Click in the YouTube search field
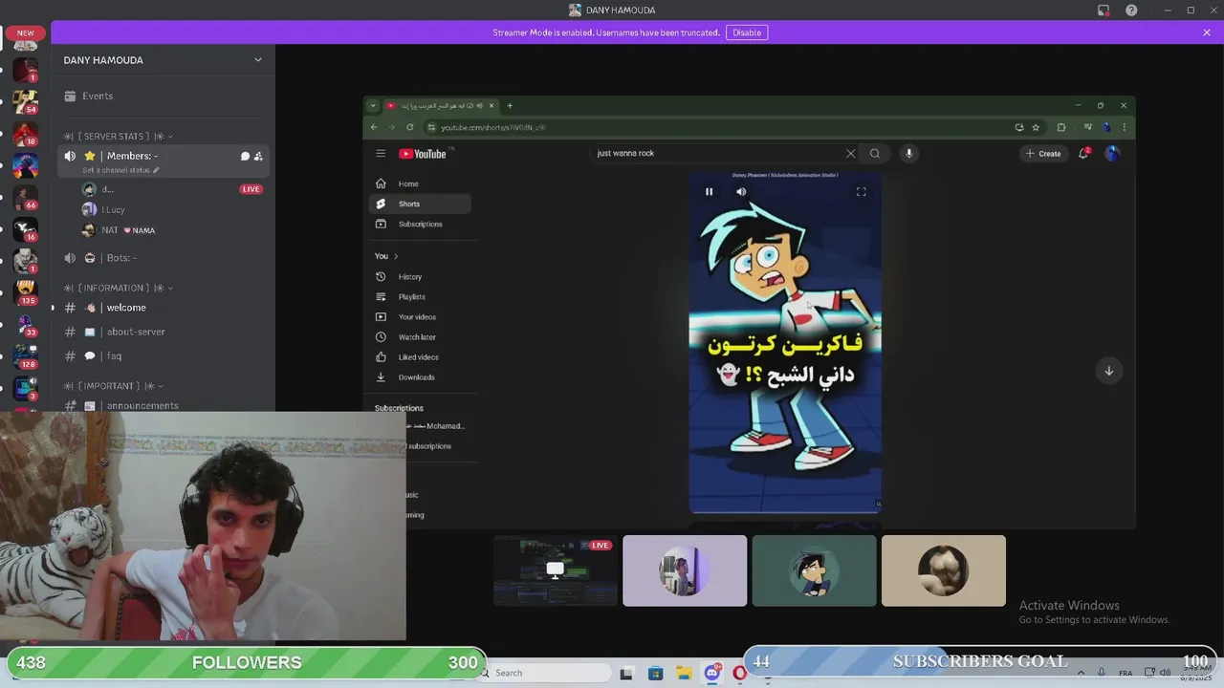1224x688 pixels. [x=717, y=154]
